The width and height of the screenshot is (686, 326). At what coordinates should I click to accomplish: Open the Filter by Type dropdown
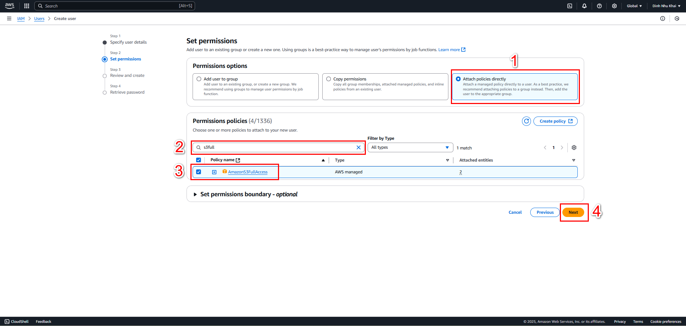tap(410, 148)
